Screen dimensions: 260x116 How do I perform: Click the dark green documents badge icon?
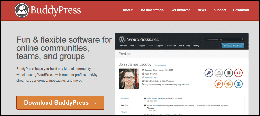[x=229, y=73]
